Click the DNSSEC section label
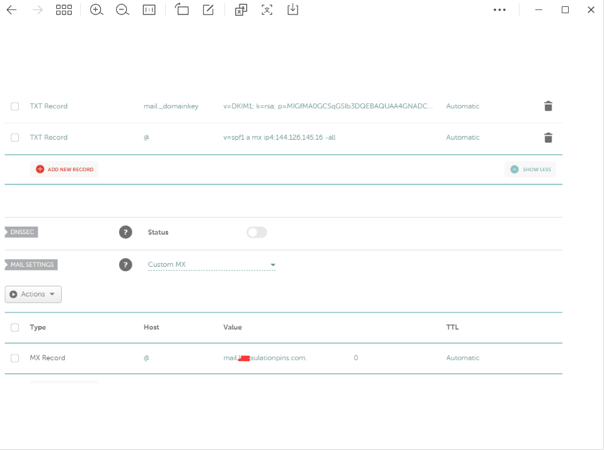The image size is (604, 450). click(21, 232)
